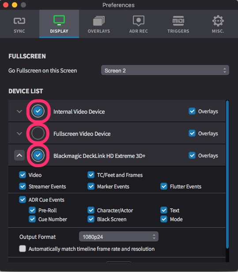Expand the Fullscreen Video Device chevron
Image resolution: width=238 pixels, height=272 pixels.
point(19,134)
